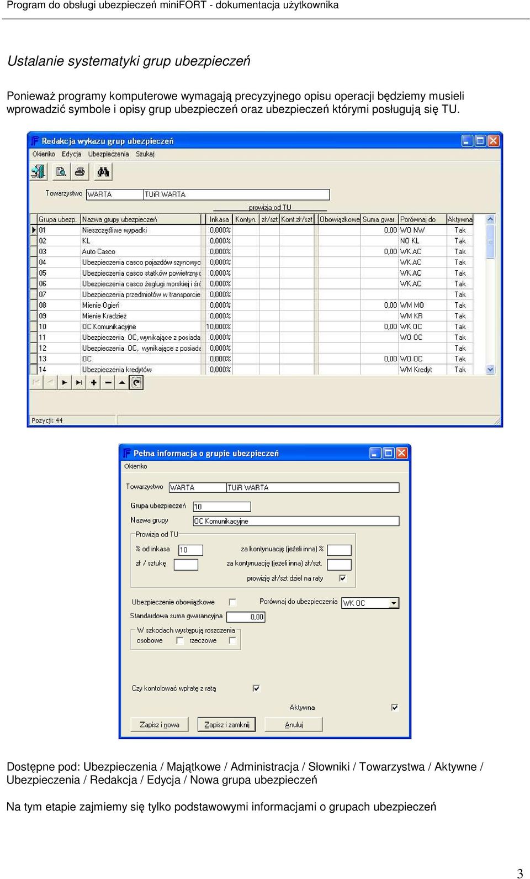Click 'za kontynuację (jeżeli inna) %' field

click(340, 550)
